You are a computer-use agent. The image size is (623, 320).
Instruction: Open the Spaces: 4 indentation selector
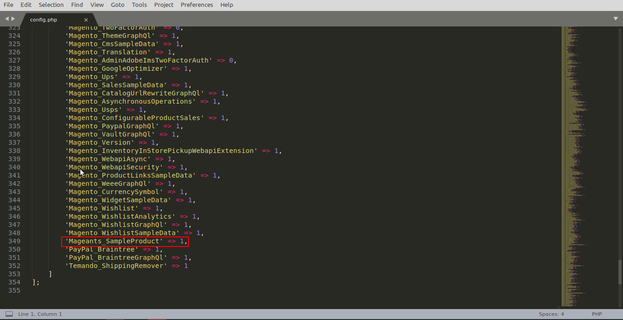551,314
